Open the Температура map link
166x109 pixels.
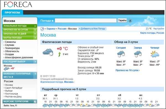(12, 48)
